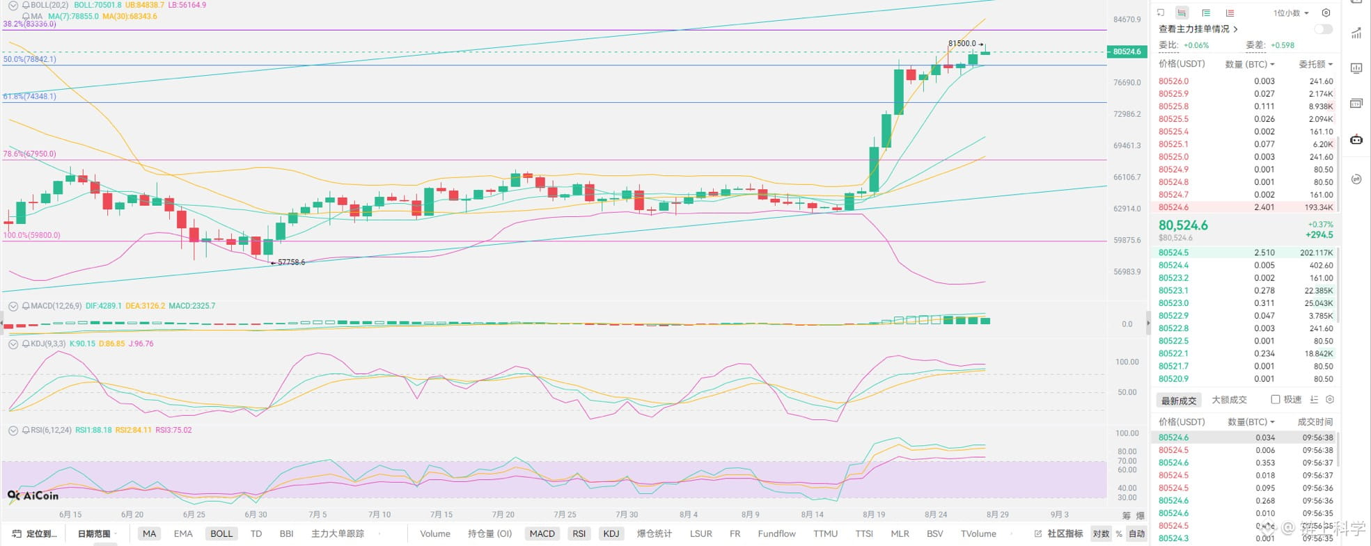Click the current price tag 80524.6 on axis
The height and width of the screenshot is (546, 1371).
(1127, 51)
